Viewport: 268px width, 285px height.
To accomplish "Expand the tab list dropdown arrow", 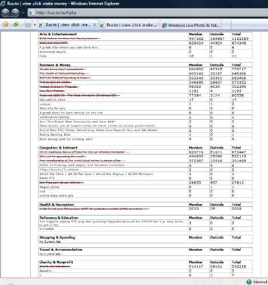I will tap(35, 25).
